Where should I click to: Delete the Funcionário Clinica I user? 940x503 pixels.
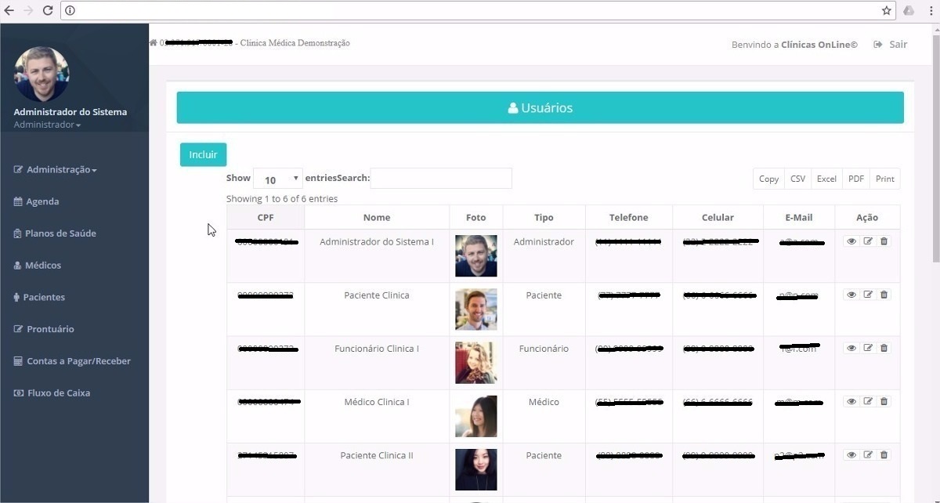tap(884, 347)
